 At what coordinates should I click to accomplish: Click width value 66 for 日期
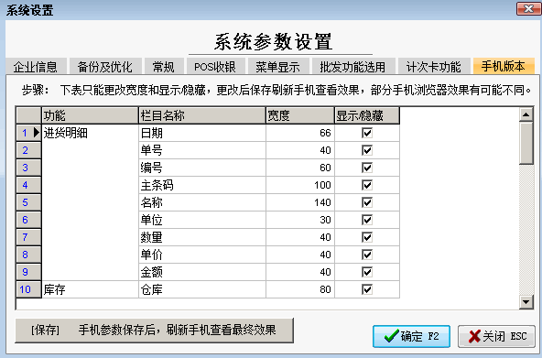pyautogui.click(x=300, y=133)
